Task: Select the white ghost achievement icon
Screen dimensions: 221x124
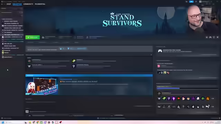Action: click(198, 99)
